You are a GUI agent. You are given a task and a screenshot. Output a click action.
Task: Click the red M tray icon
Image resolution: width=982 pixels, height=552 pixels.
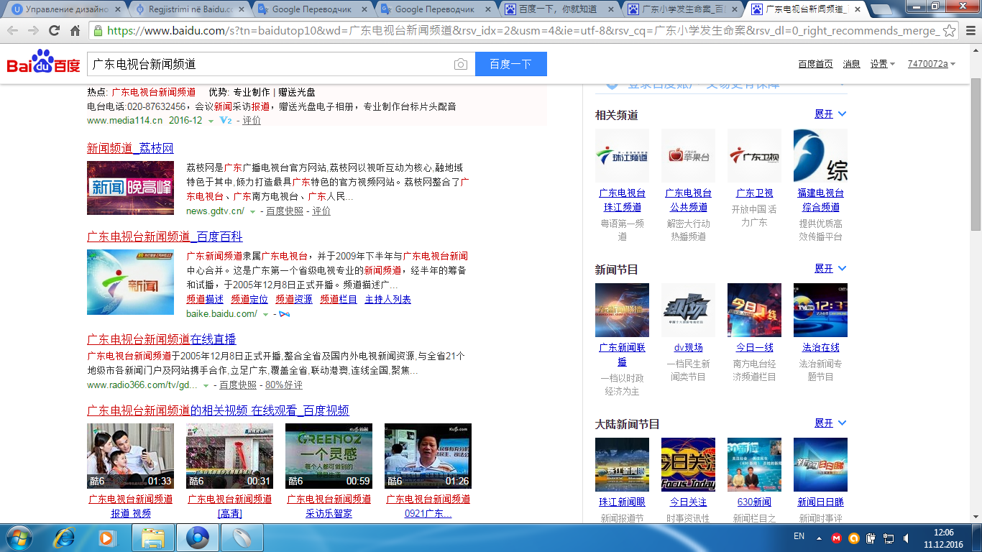pos(836,538)
